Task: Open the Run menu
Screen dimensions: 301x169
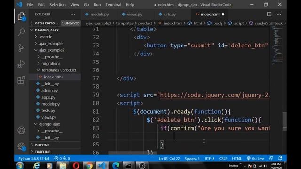Action: click(x=97, y=5)
